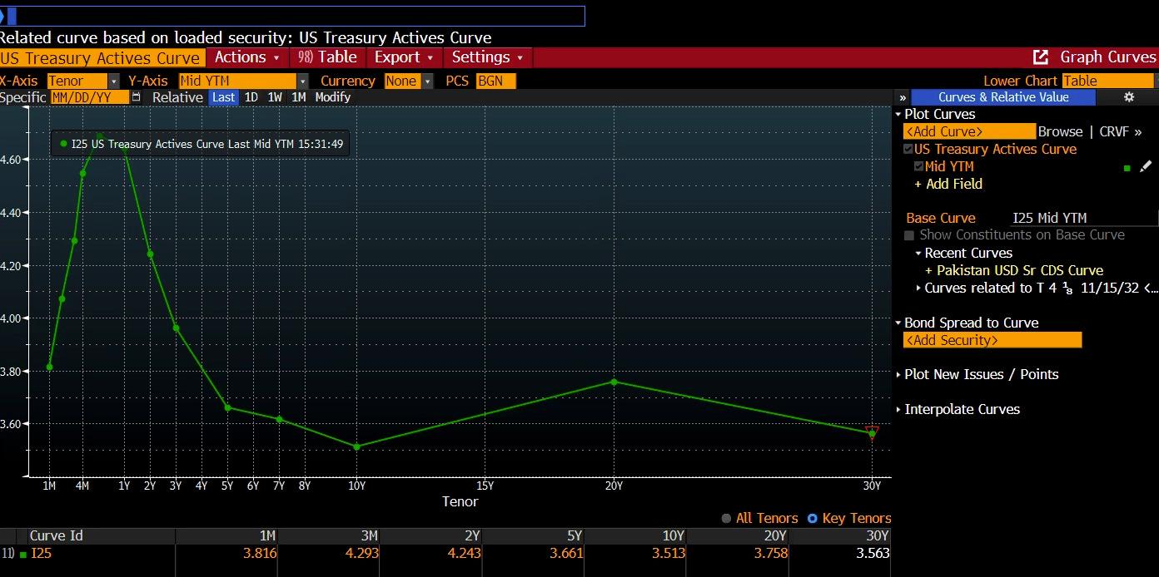Click the 3.513 value under 10Y
The height and width of the screenshot is (577, 1159).
(669, 553)
